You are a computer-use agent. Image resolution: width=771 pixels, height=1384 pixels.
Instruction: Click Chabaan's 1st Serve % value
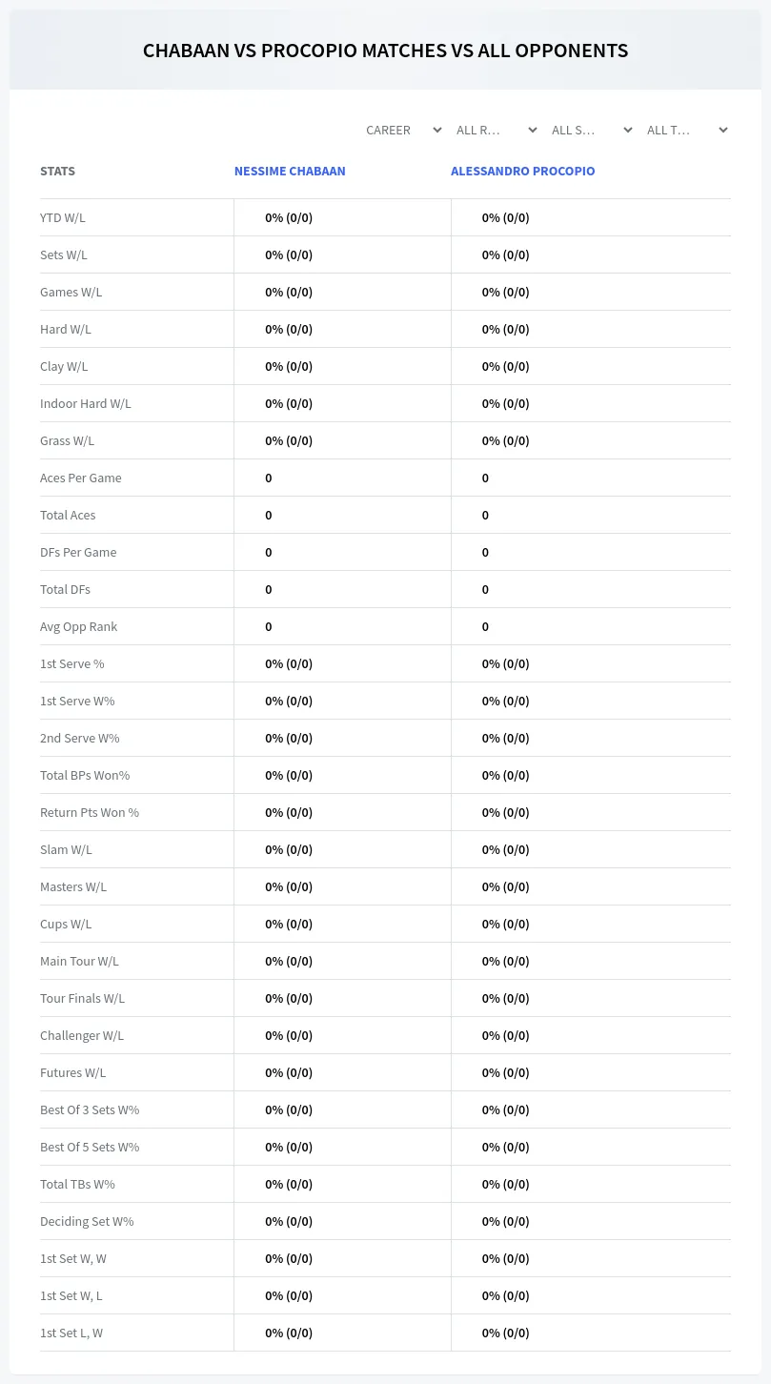pyautogui.click(x=289, y=663)
